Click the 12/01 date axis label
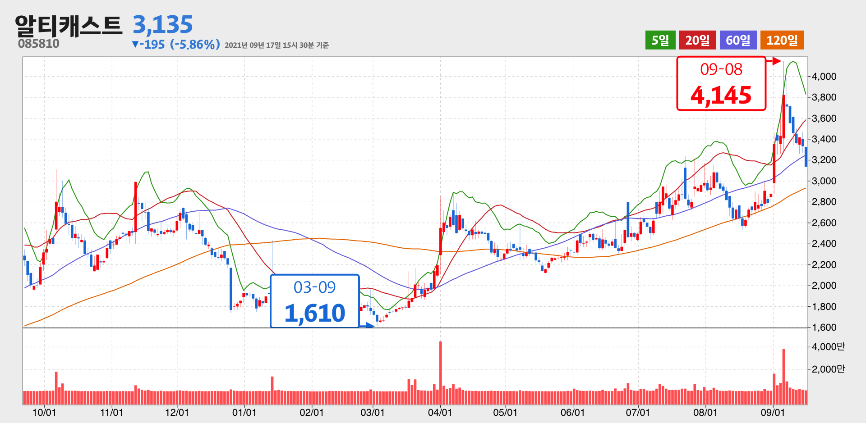Screen dimensions: 866x423 (x=177, y=412)
